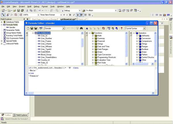Click the red question mark Help icon

tap(121, 28)
